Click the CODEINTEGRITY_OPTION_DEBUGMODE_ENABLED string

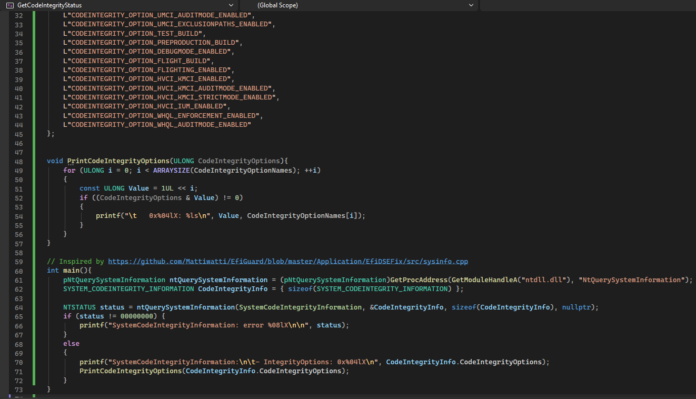click(x=147, y=52)
